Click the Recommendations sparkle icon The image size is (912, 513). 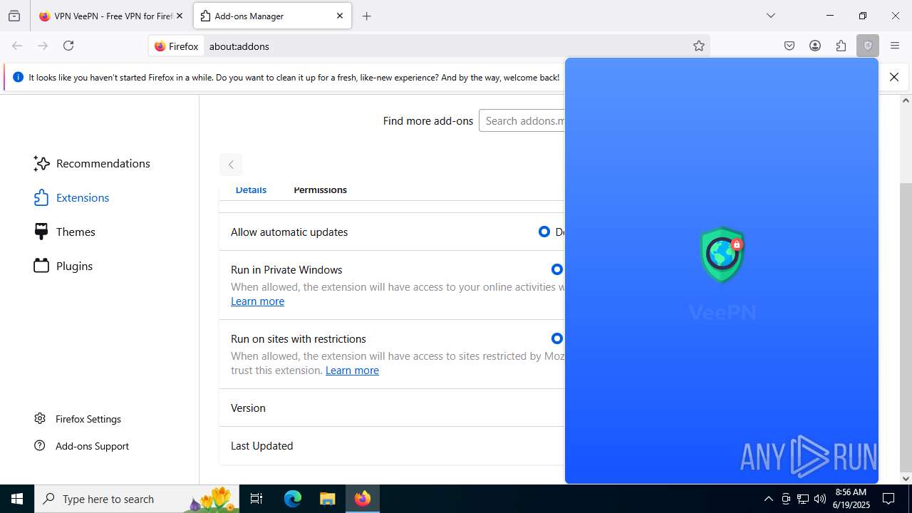[41, 163]
